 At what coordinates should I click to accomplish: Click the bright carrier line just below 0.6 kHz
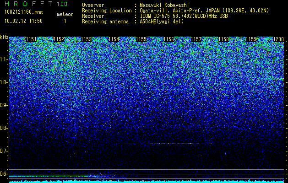click(x=49, y=176)
